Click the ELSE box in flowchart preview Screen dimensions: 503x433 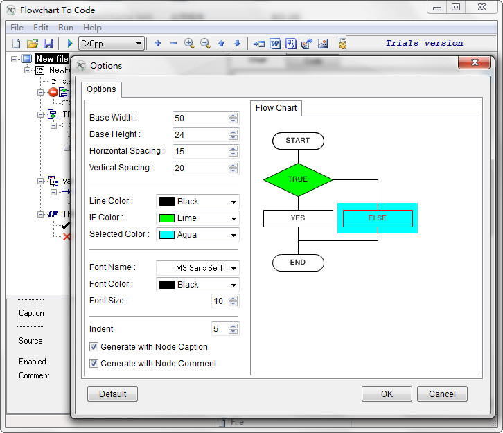[378, 218]
